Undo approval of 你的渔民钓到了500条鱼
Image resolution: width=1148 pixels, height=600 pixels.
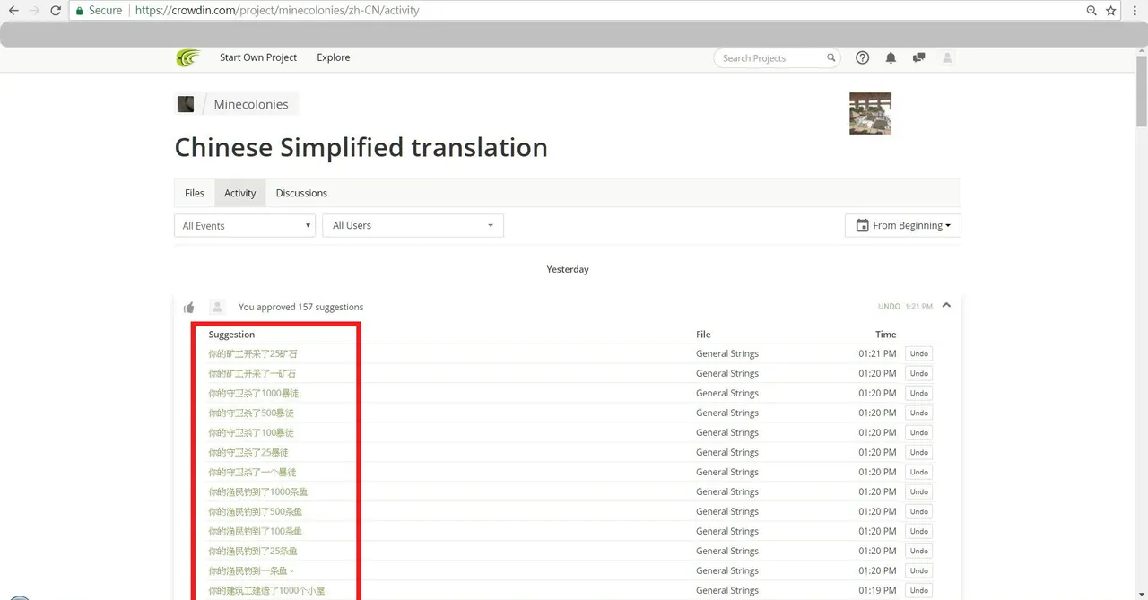point(918,511)
